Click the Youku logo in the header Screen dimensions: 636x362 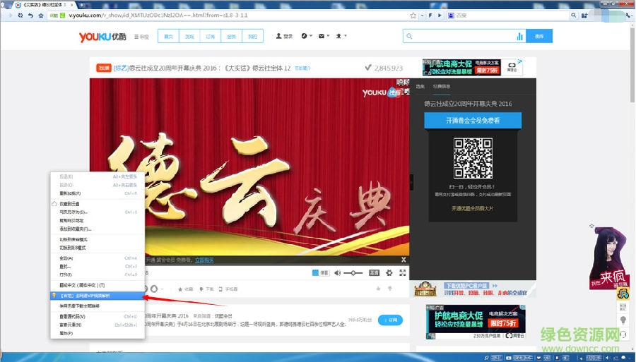(99, 36)
